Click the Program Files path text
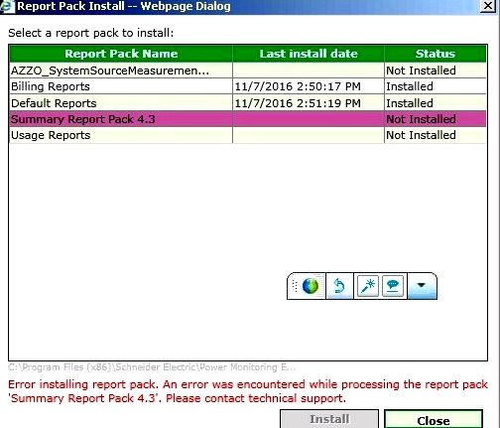The width and height of the screenshot is (500, 428). click(152, 367)
